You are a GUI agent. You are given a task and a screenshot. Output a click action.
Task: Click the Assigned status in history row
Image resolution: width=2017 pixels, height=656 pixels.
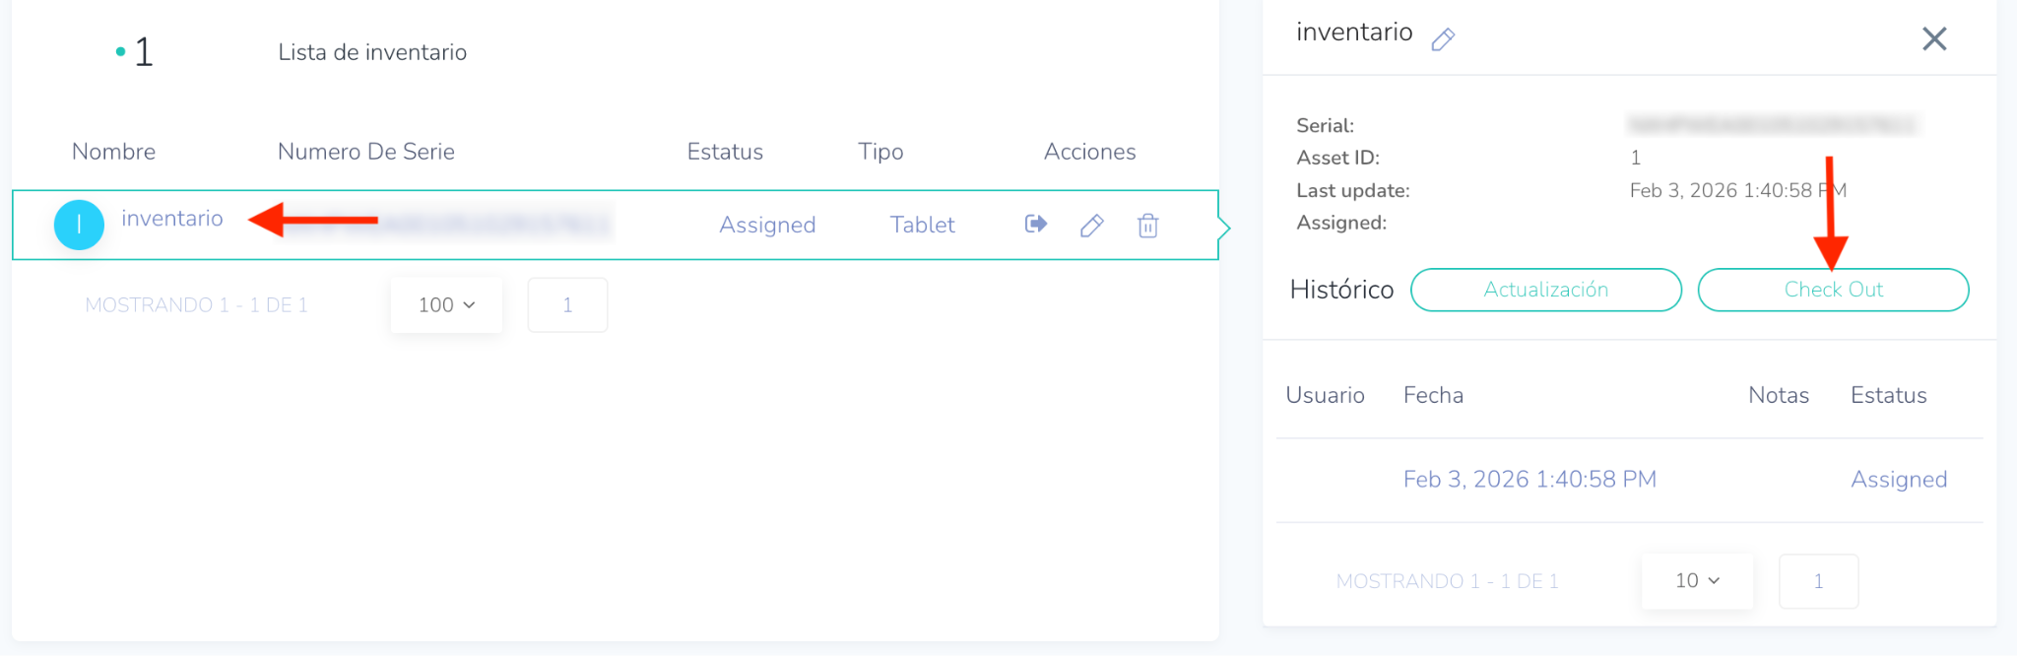[x=1899, y=480]
